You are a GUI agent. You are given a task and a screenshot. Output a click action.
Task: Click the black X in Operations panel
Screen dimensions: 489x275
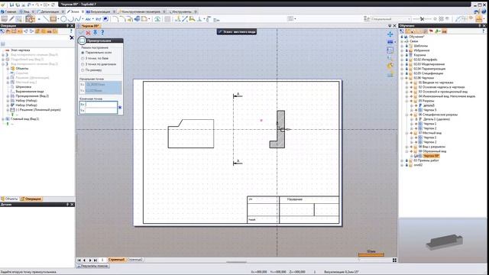click(72, 37)
